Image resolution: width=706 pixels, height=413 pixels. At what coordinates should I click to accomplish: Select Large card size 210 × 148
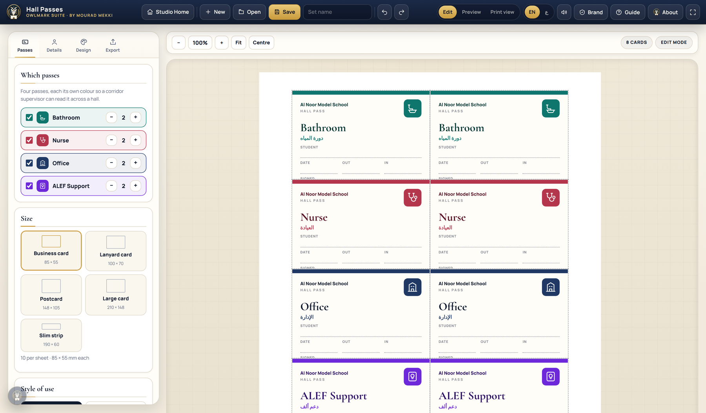[116, 295]
